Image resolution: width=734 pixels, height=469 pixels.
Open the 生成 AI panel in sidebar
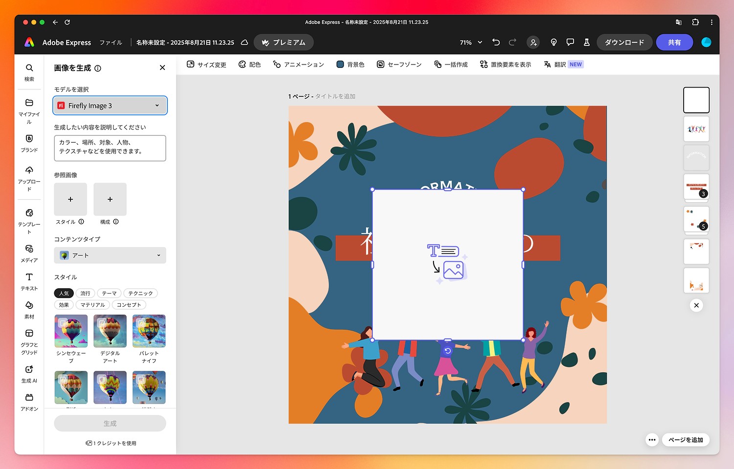[29, 373]
